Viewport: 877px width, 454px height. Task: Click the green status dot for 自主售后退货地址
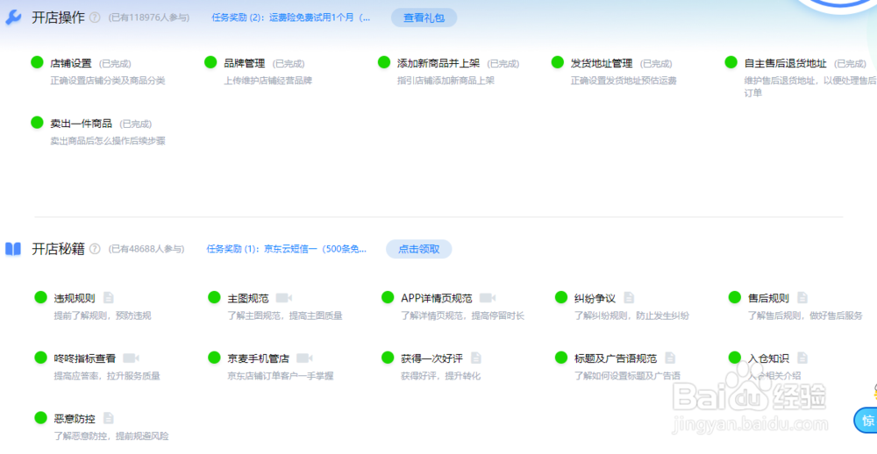tap(731, 62)
